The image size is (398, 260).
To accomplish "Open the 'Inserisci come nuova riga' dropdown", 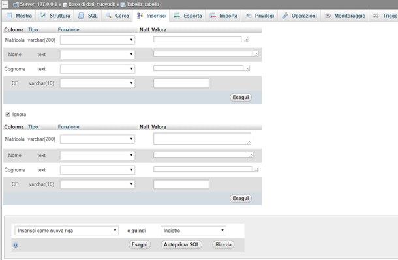I will coord(67,231).
